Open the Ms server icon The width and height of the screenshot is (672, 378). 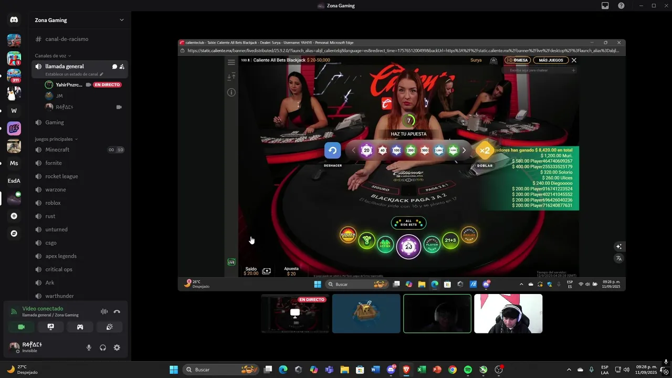(x=14, y=163)
